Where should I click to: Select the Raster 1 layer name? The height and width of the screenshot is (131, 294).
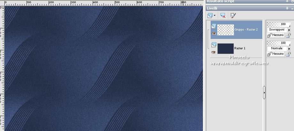[x=240, y=48]
